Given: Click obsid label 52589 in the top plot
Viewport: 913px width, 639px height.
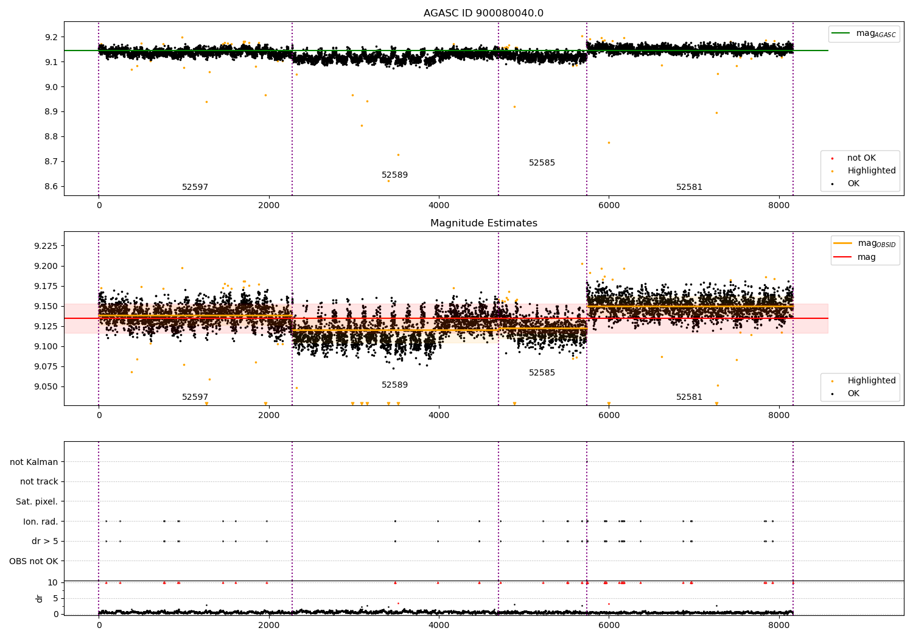Looking at the screenshot, I should click(x=394, y=175).
